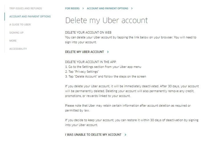The height and width of the screenshot is (146, 219).
Task: Click chevron after Account and Payment Options breadcrumb
Action: point(132,9)
